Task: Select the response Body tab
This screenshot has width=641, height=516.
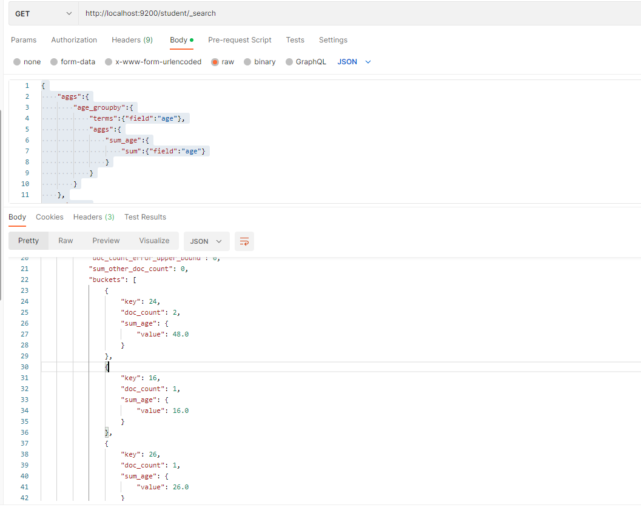Action: (x=17, y=217)
